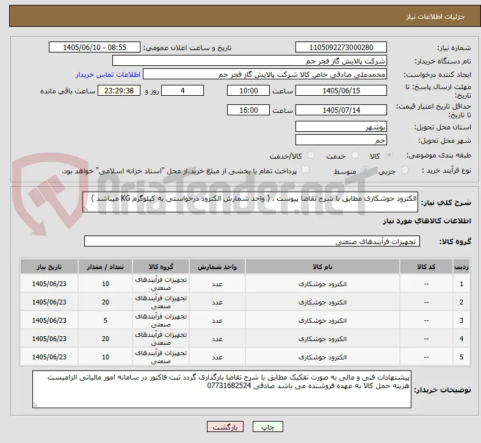This screenshot has height=443, width=481.
Task: Click الکترود جوشکاری in row 1
Action: (322, 284)
